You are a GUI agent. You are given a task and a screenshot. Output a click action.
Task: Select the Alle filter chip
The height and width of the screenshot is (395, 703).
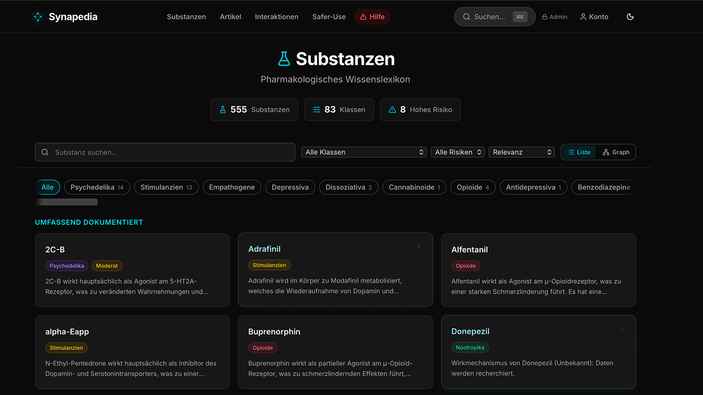[48, 187]
